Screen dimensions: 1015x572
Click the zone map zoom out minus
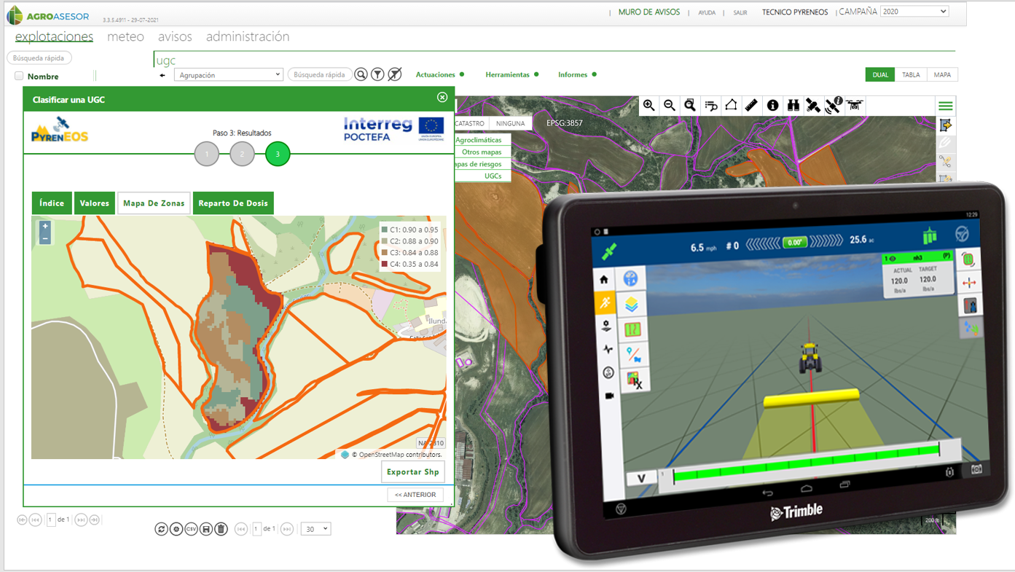(x=45, y=238)
